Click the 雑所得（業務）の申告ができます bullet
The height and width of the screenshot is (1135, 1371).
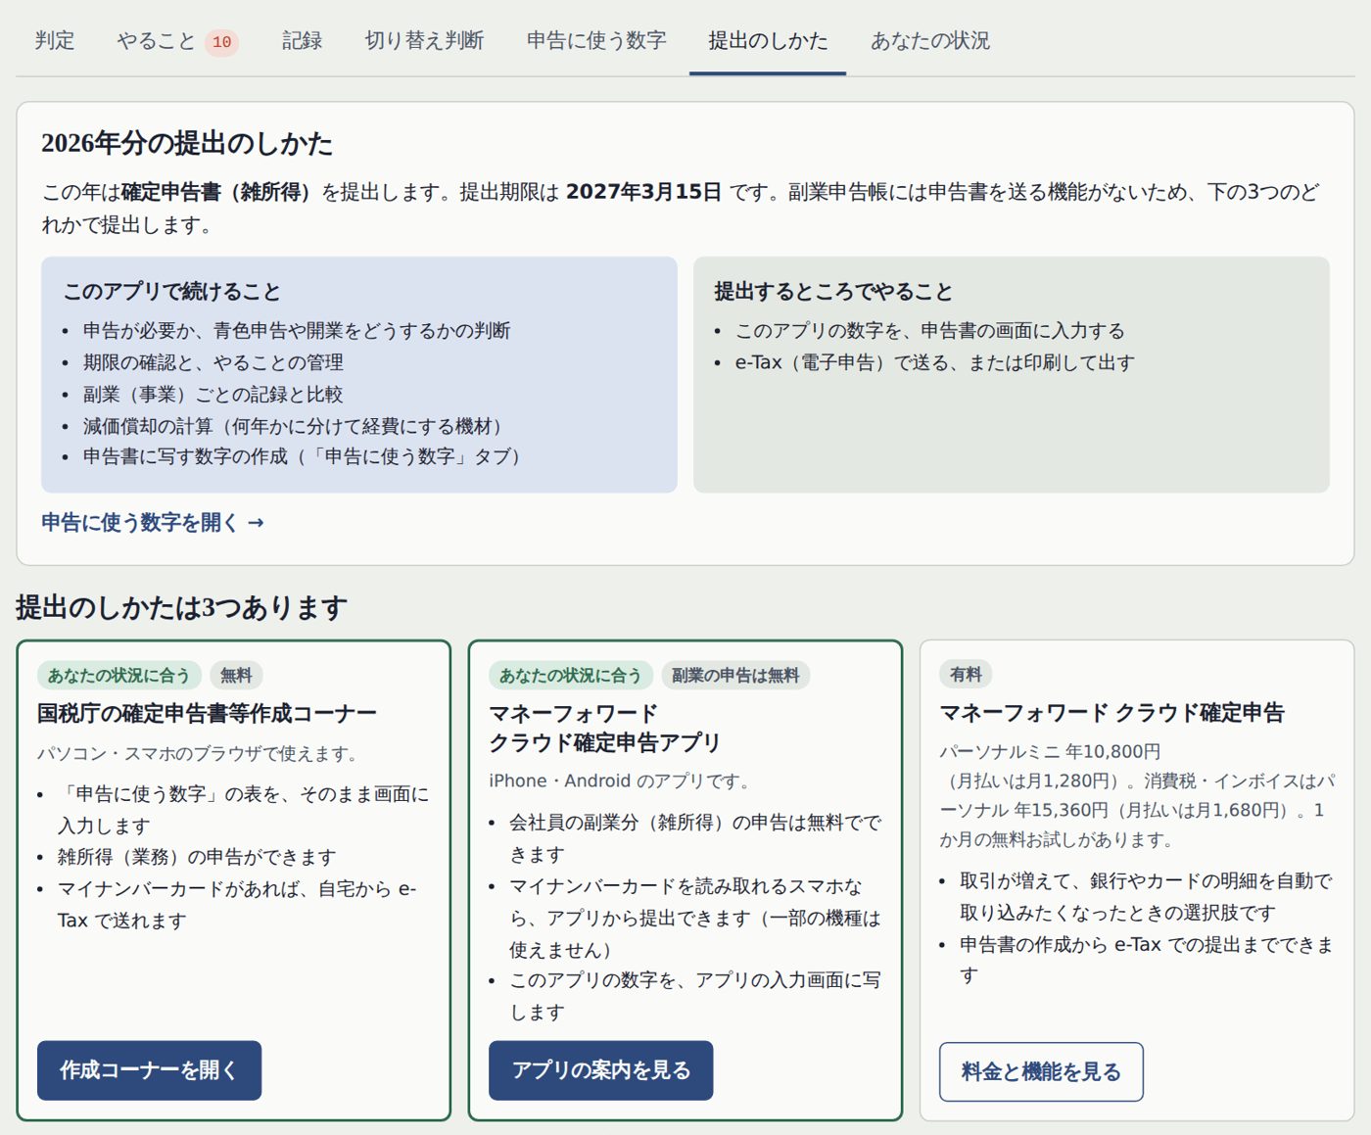click(197, 857)
